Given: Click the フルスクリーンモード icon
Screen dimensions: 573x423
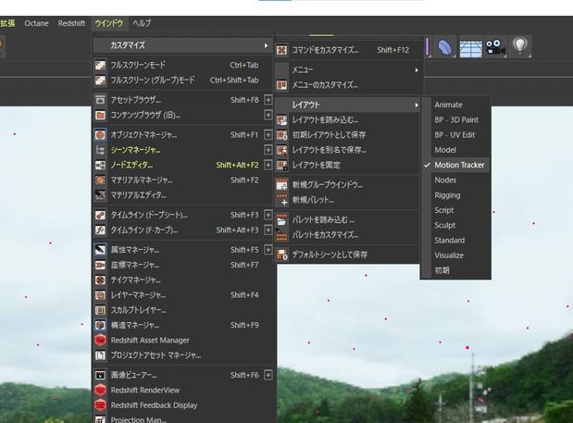Looking at the screenshot, I should point(100,65).
